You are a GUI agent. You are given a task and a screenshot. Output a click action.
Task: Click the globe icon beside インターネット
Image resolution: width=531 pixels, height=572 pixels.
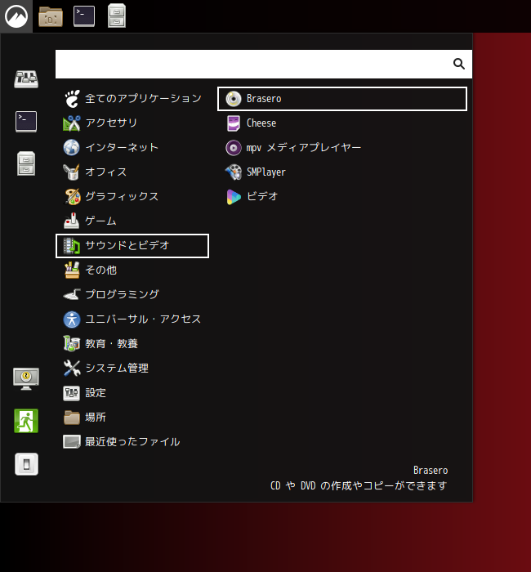point(72,148)
